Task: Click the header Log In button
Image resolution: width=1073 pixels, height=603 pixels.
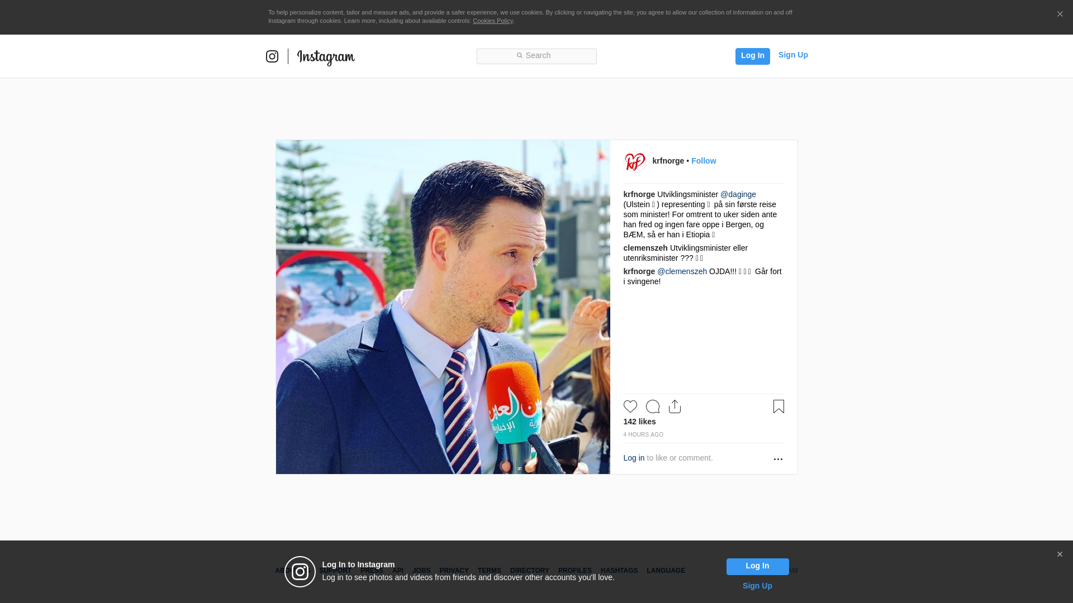Action: [x=752, y=56]
